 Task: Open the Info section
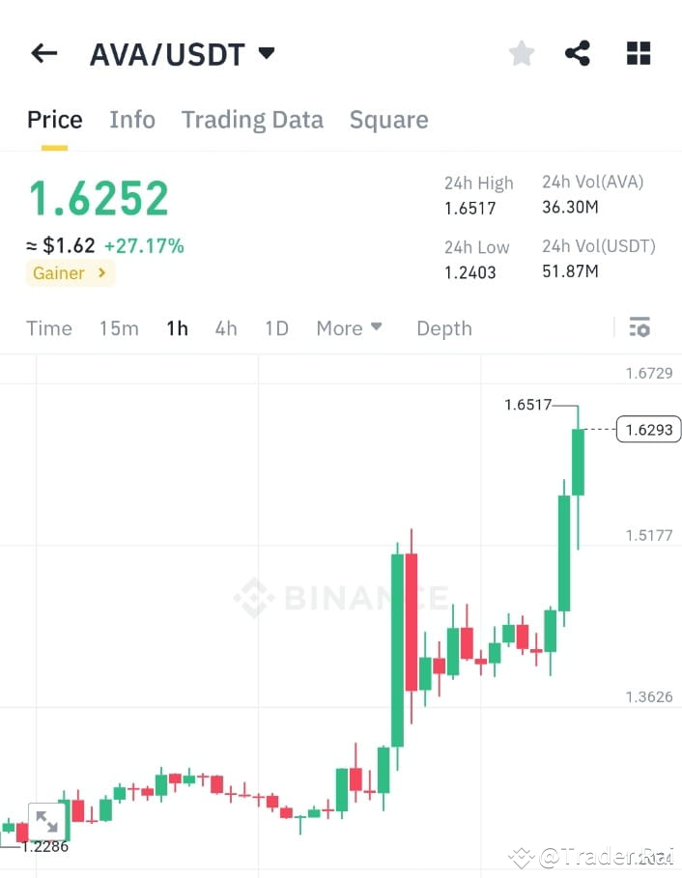[132, 119]
